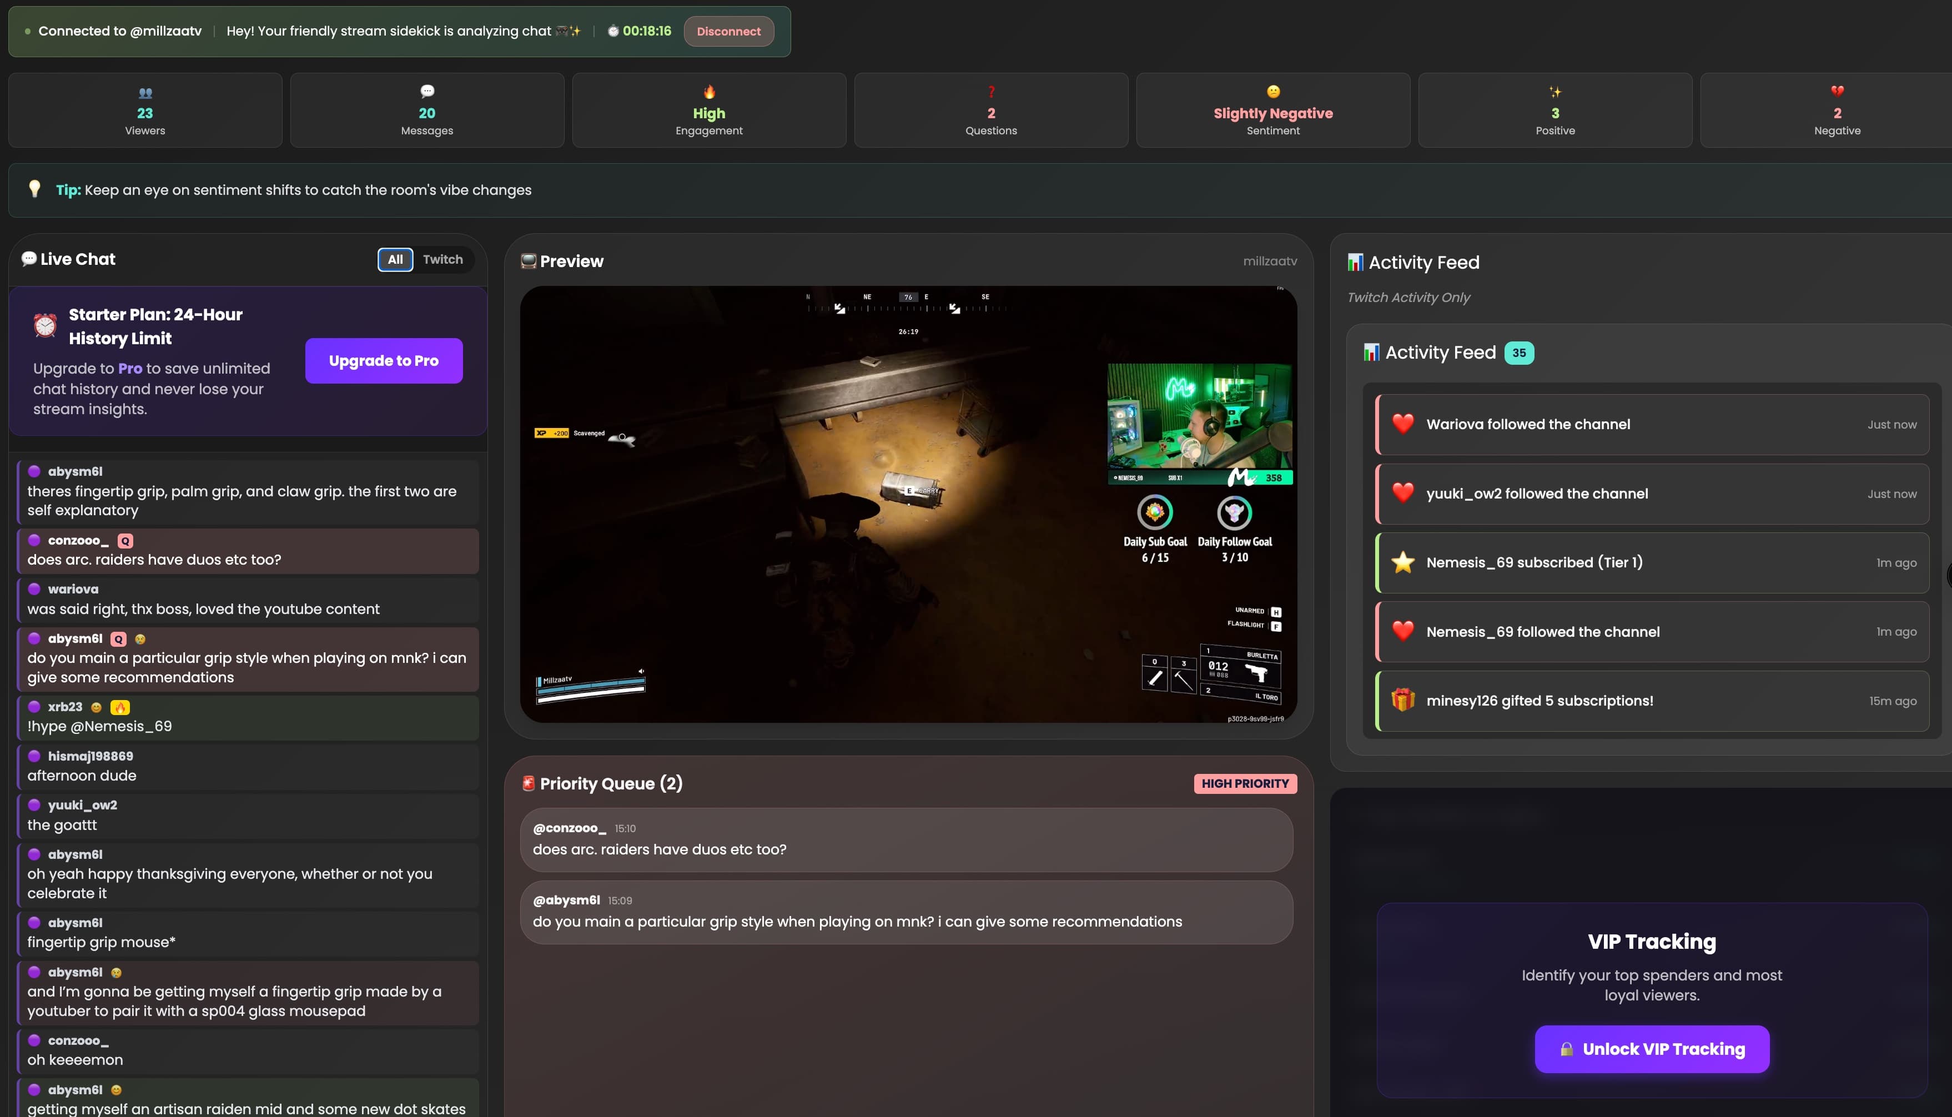Toggle the Questions stat card filter
The height and width of the screenshot is (1117, 1952).
coord(990,110)
